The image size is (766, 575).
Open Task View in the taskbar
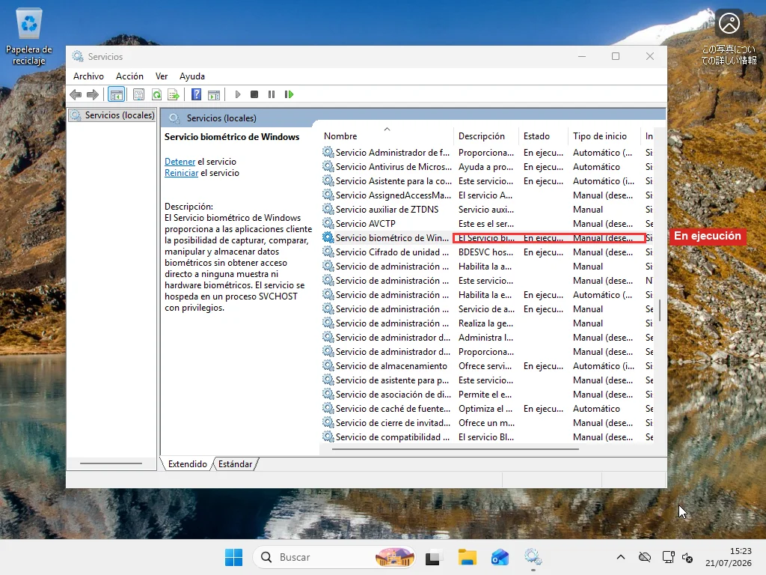tap(434, 557)
